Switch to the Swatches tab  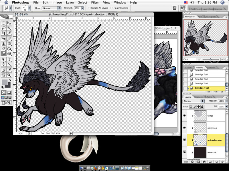point(211,68)
